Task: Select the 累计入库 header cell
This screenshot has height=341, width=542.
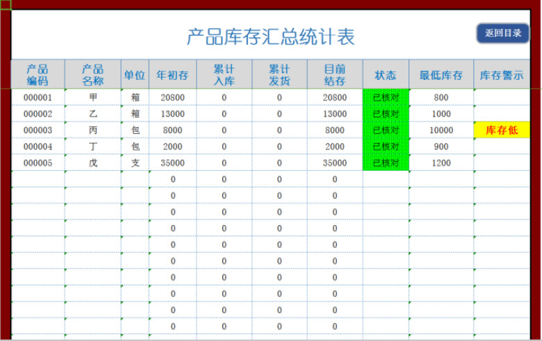Action: tap(224, 74)
